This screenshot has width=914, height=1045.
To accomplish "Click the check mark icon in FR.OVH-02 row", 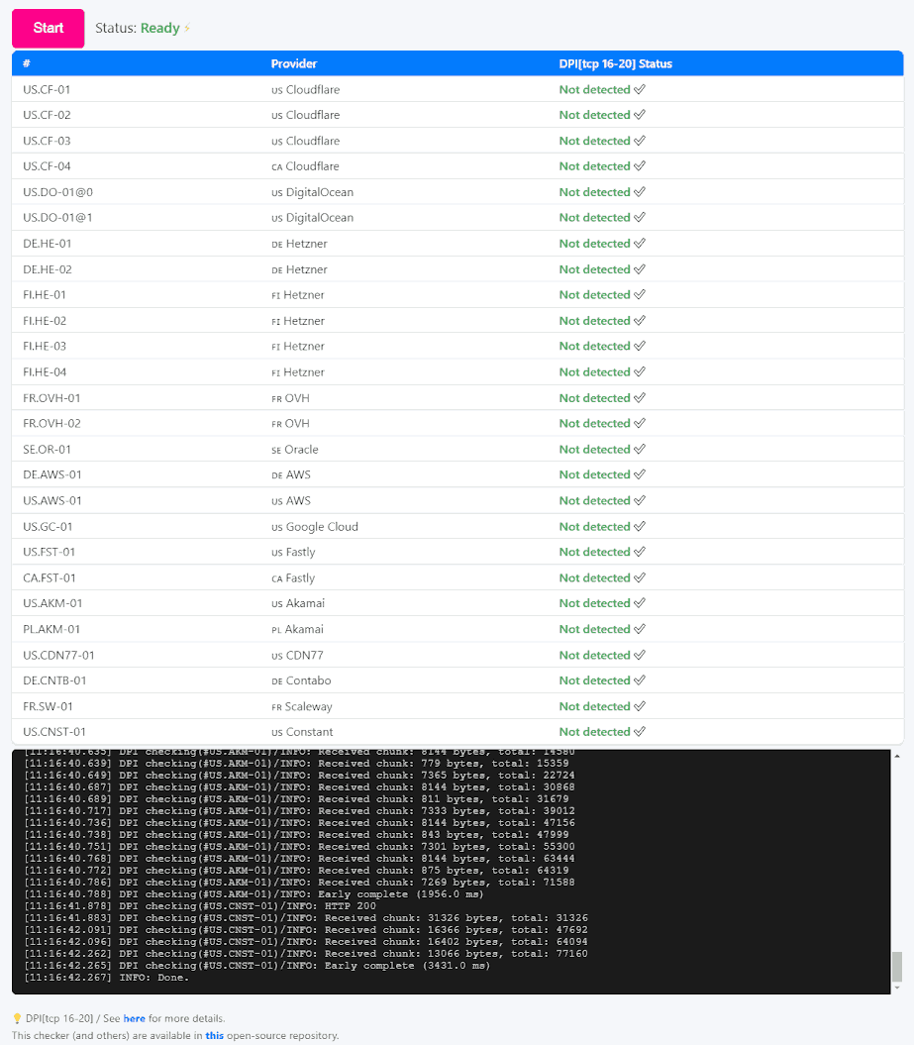I will 640,423.
